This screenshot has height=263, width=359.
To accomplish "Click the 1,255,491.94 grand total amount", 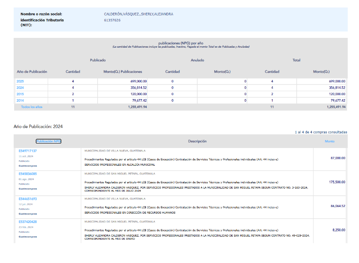I will pos(336,107).
